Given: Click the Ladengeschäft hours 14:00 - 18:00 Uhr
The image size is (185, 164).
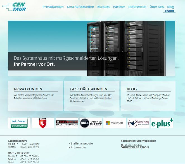Looking at the screenshot, I should point(30,144).
